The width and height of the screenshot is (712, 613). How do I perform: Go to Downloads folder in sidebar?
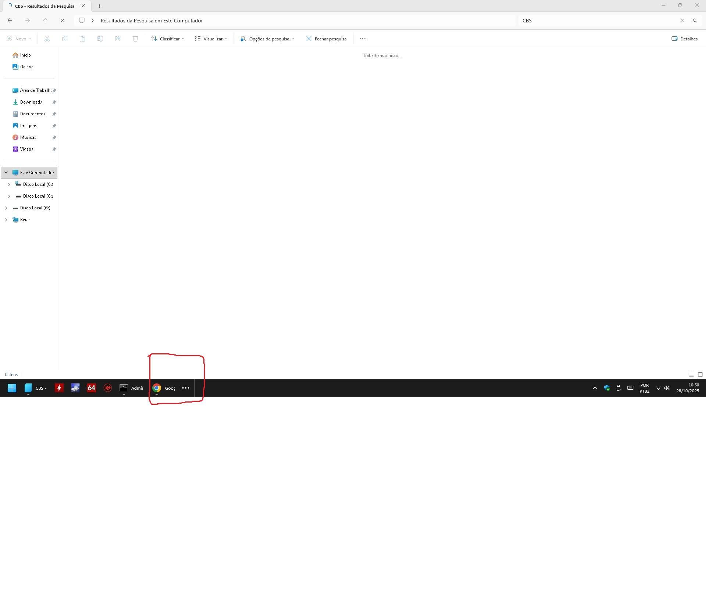pyautogui.click(x=31, y=102)
